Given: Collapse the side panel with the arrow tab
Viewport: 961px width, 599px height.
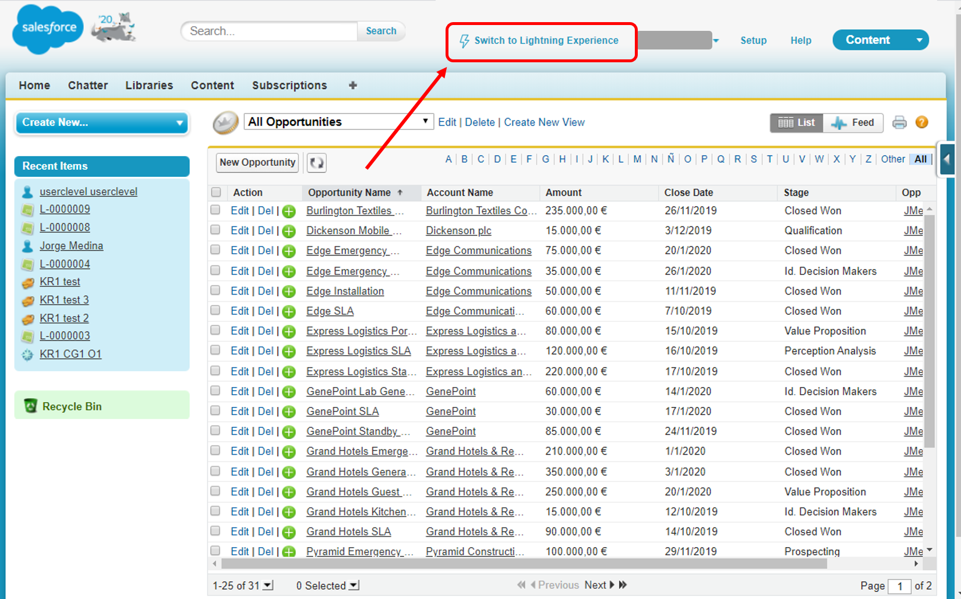Looking at the screenshot, I should [x=947, y=158].
